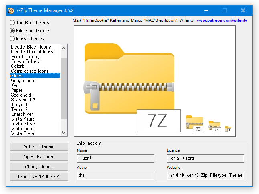
Task: Click the Name field containing Fluent
Action: (115, 158)
